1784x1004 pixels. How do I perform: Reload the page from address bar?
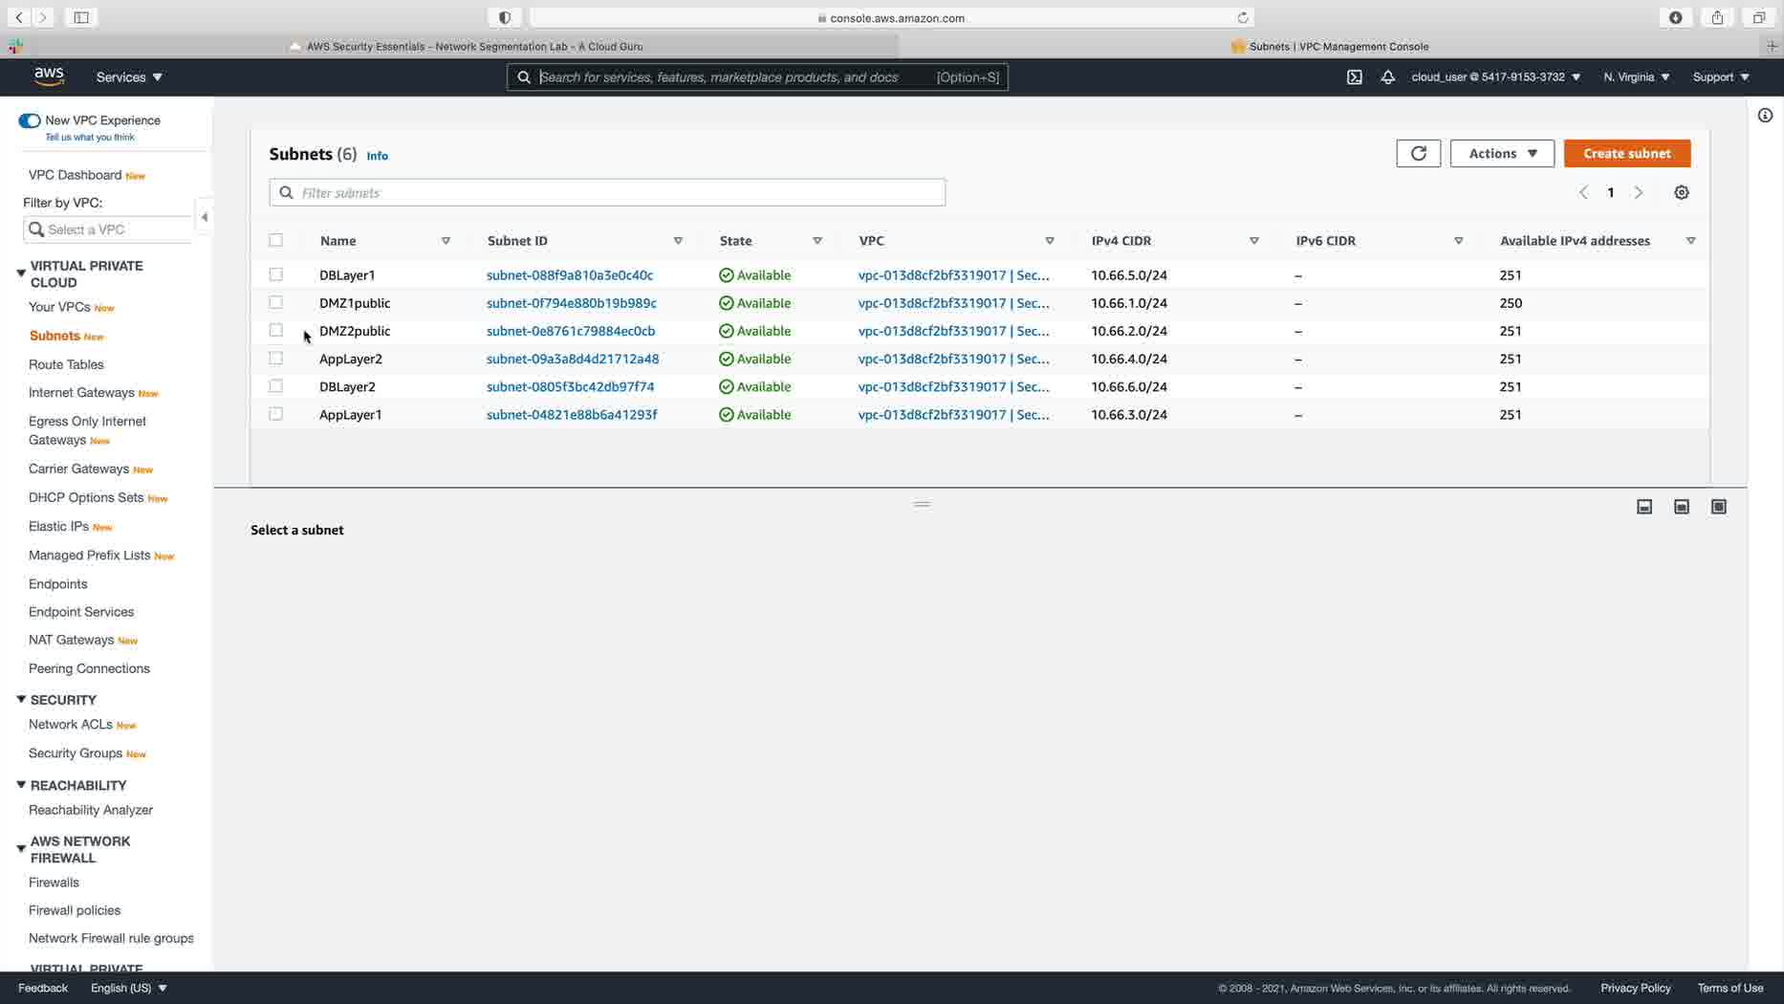(1243, 17)
